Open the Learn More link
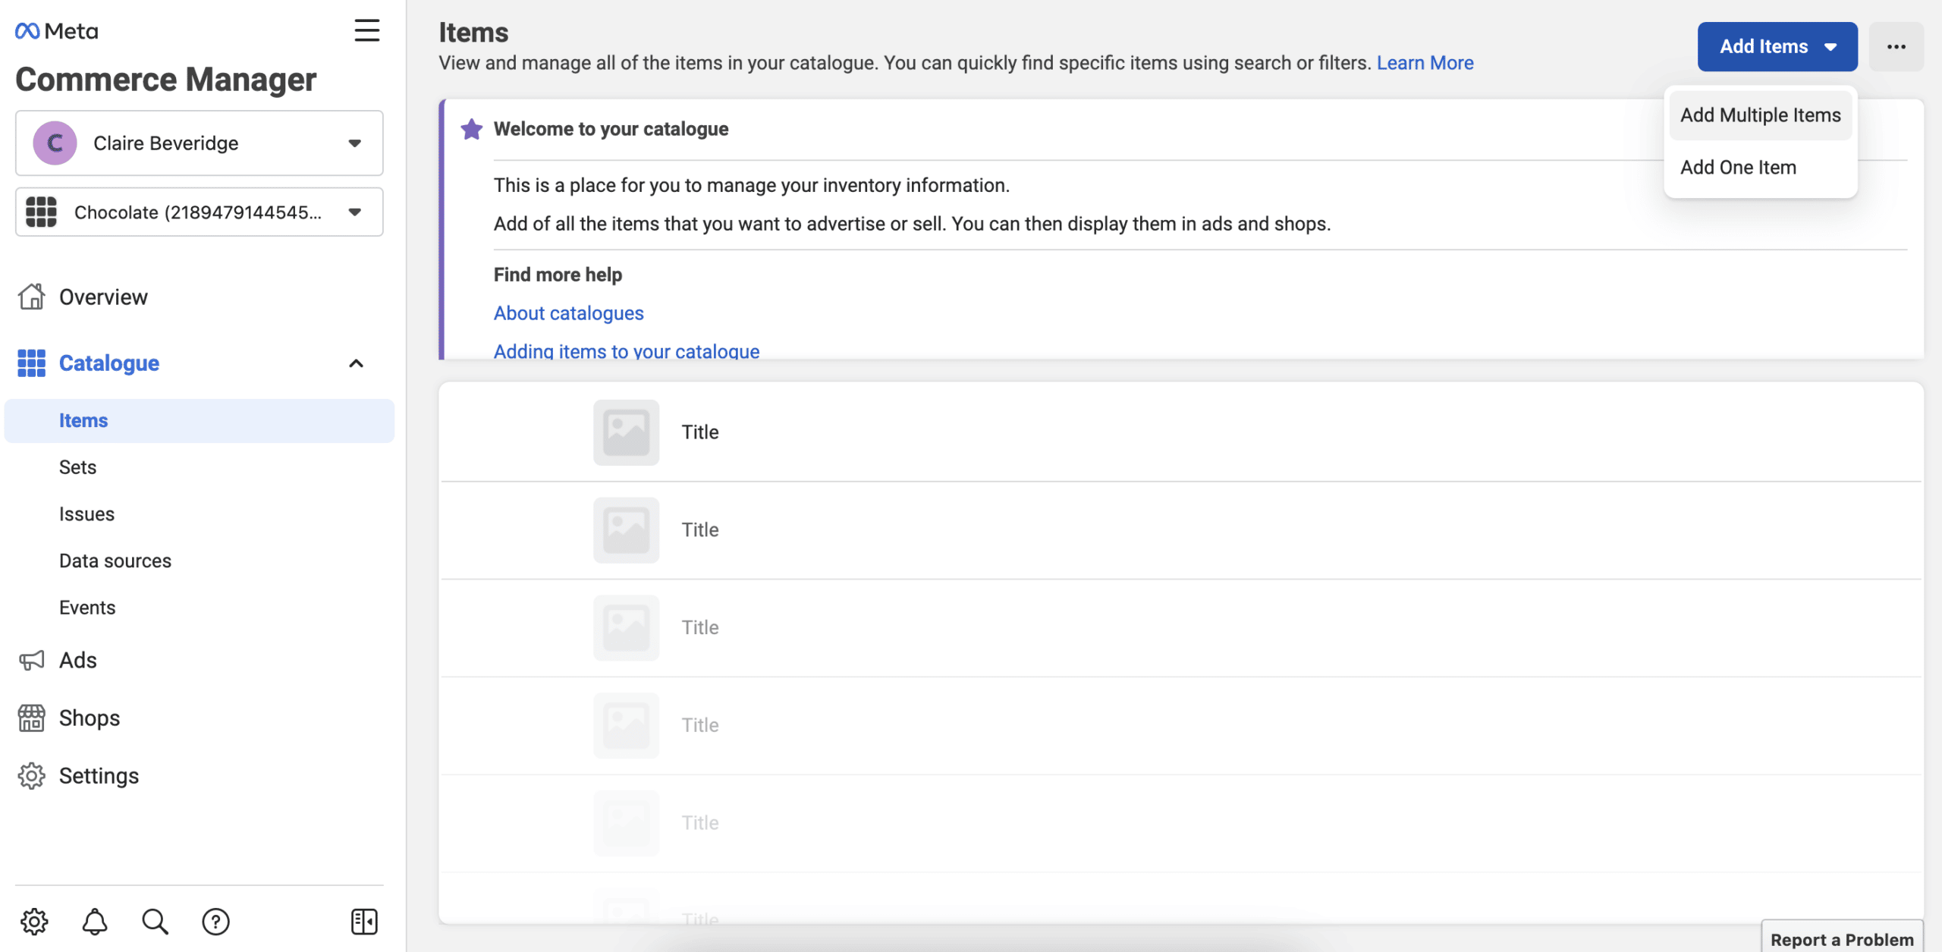Screen dimensions: 1942x952 1425,63
